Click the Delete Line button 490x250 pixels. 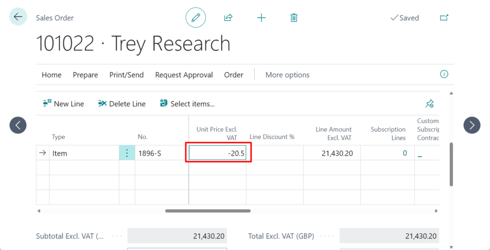(x=122, y=103)
